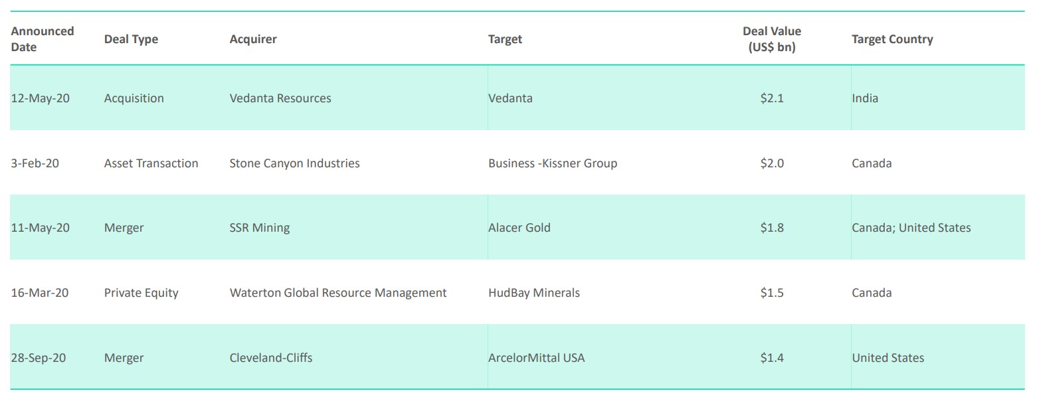Click the ArcelorMittal USA target cell
The image size is (1037, 411).
pos(537,358)
